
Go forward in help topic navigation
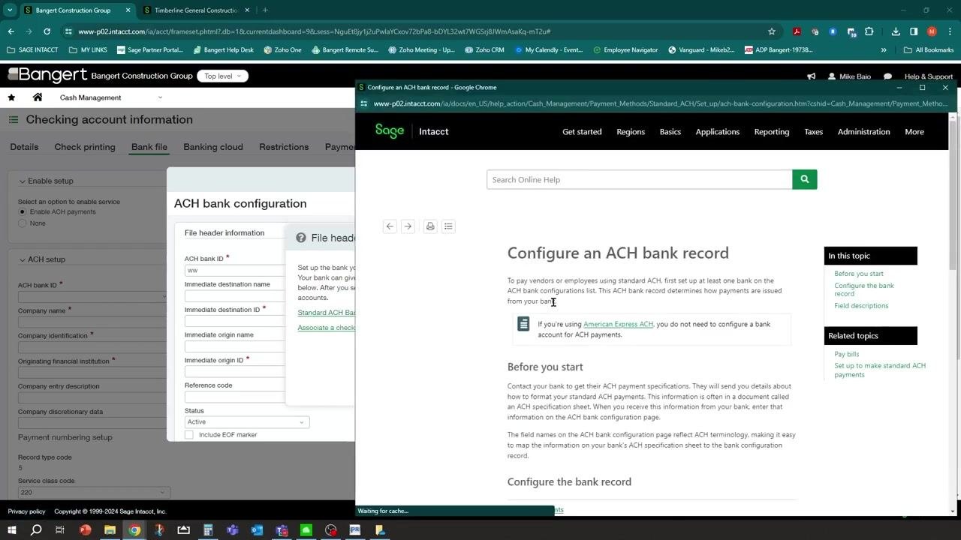click(x=408, y=226)
